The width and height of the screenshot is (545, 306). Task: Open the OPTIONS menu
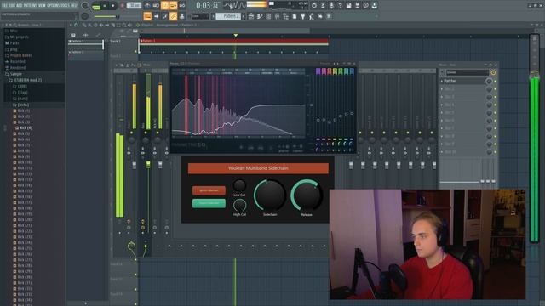tap(53, 6)
